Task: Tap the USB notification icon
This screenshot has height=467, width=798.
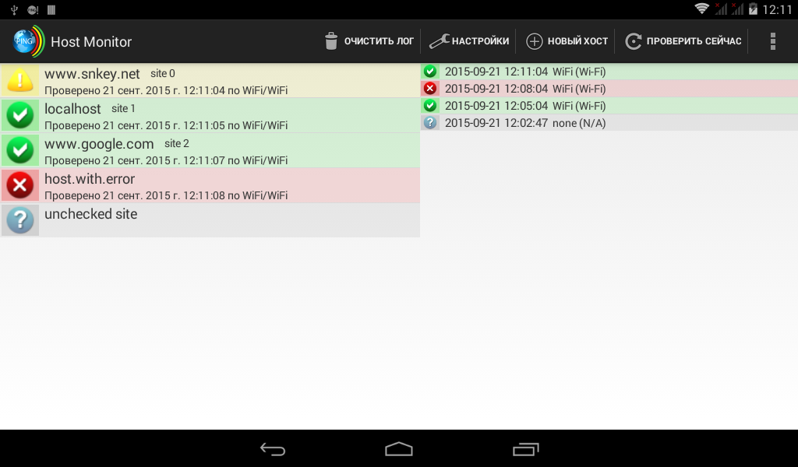Action: click(x=14, y=9)
